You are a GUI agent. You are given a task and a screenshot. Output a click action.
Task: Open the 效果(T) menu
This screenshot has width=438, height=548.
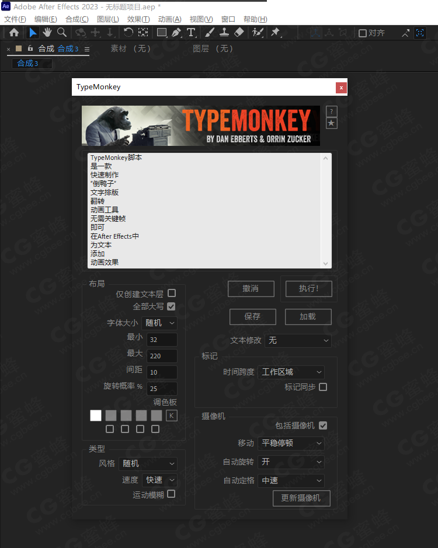pyautogui.click(x=138, y=19)
